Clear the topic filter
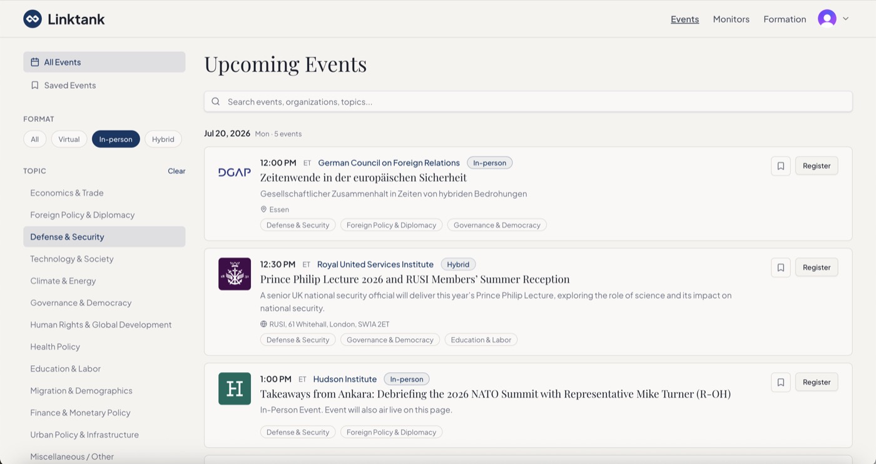 [x=176, y=171]
